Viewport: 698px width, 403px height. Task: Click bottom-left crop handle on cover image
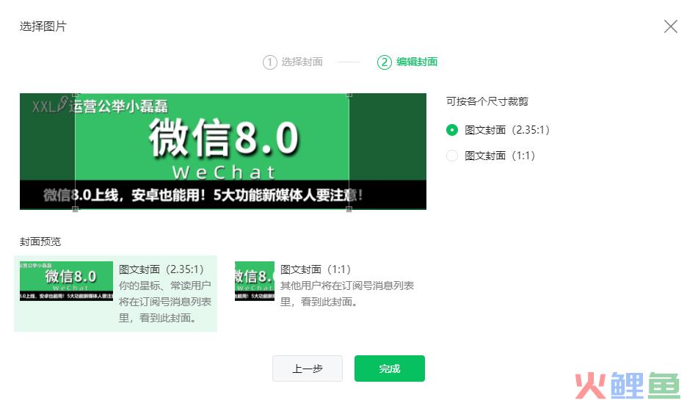click(75, 209)
